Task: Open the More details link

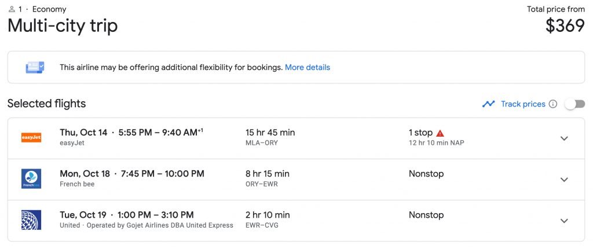Action: [x=308, y=67]
